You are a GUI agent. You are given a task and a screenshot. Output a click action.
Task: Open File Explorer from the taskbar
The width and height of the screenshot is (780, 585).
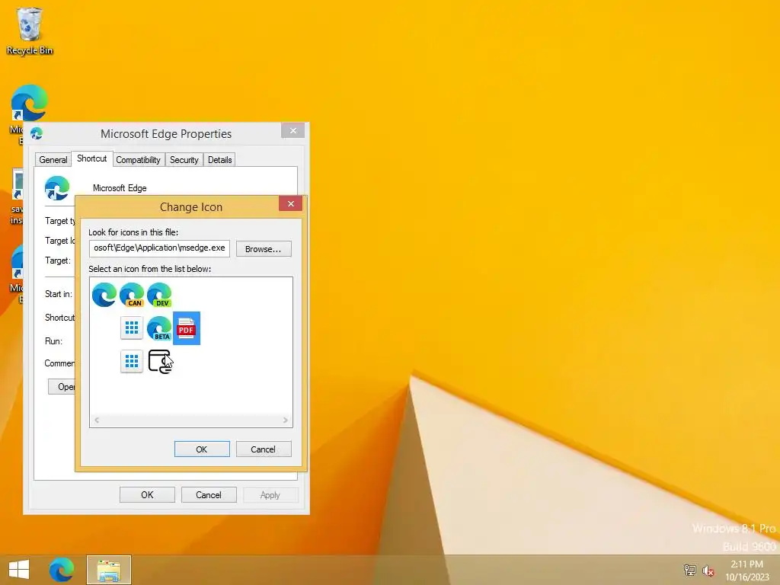point(109,570)
